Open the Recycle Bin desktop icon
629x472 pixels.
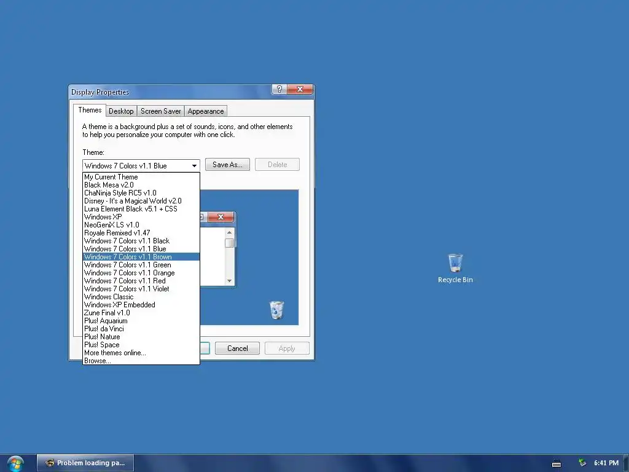click(x=455, y=268)
